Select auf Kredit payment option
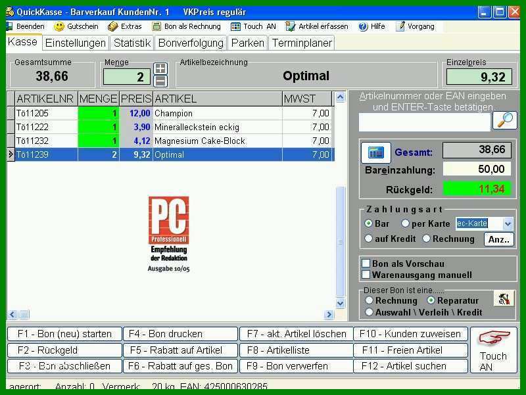Image resolution: width=526 pixels, height=395 pixels. pyautogui.click(x=368, y=239)
